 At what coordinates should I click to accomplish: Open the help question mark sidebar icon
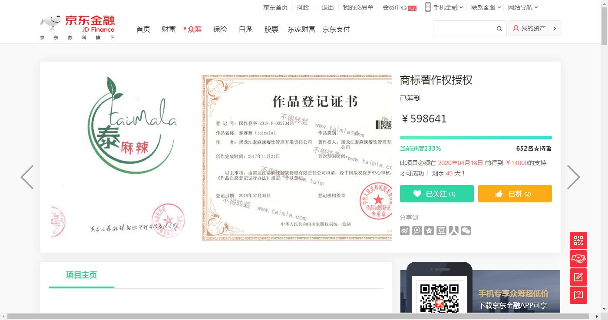[x=578, y=295]
